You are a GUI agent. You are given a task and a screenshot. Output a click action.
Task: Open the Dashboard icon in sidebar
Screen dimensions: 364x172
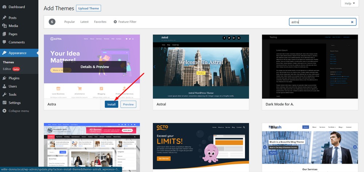pyautogui.click(x=4, y=7)
